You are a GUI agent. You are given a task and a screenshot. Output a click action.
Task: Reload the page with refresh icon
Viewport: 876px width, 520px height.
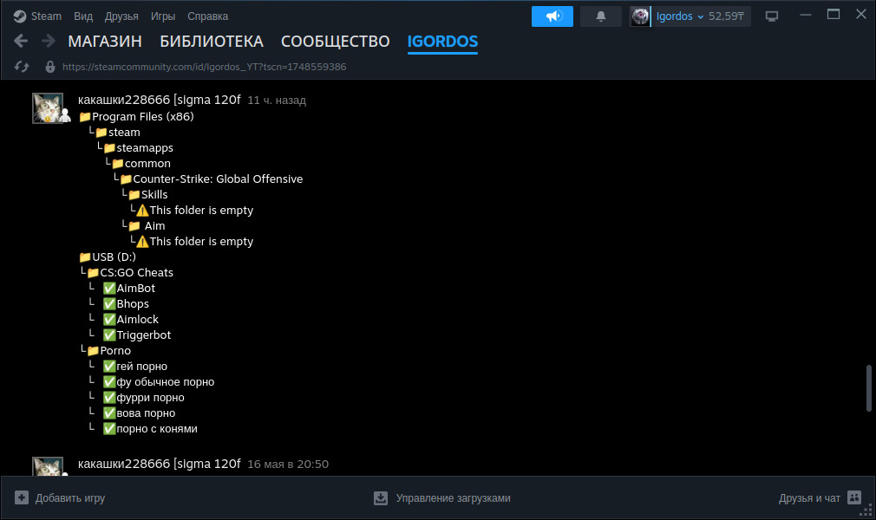[x=22, y=67]
